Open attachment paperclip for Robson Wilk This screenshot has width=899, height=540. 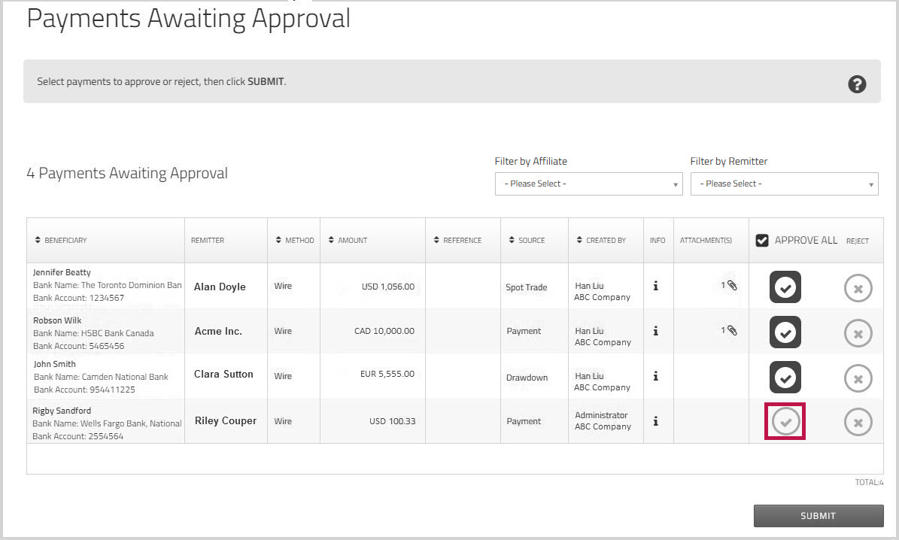click(731, 330)
